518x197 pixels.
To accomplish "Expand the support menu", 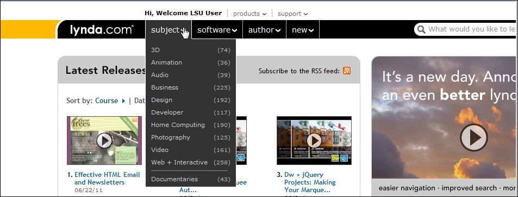I will [292, 14].
